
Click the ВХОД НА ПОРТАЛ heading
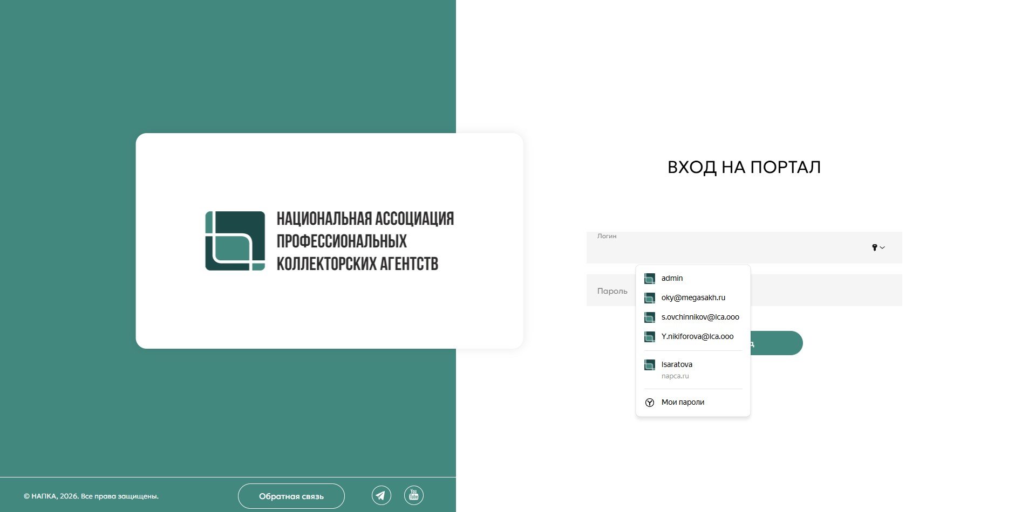744,168
